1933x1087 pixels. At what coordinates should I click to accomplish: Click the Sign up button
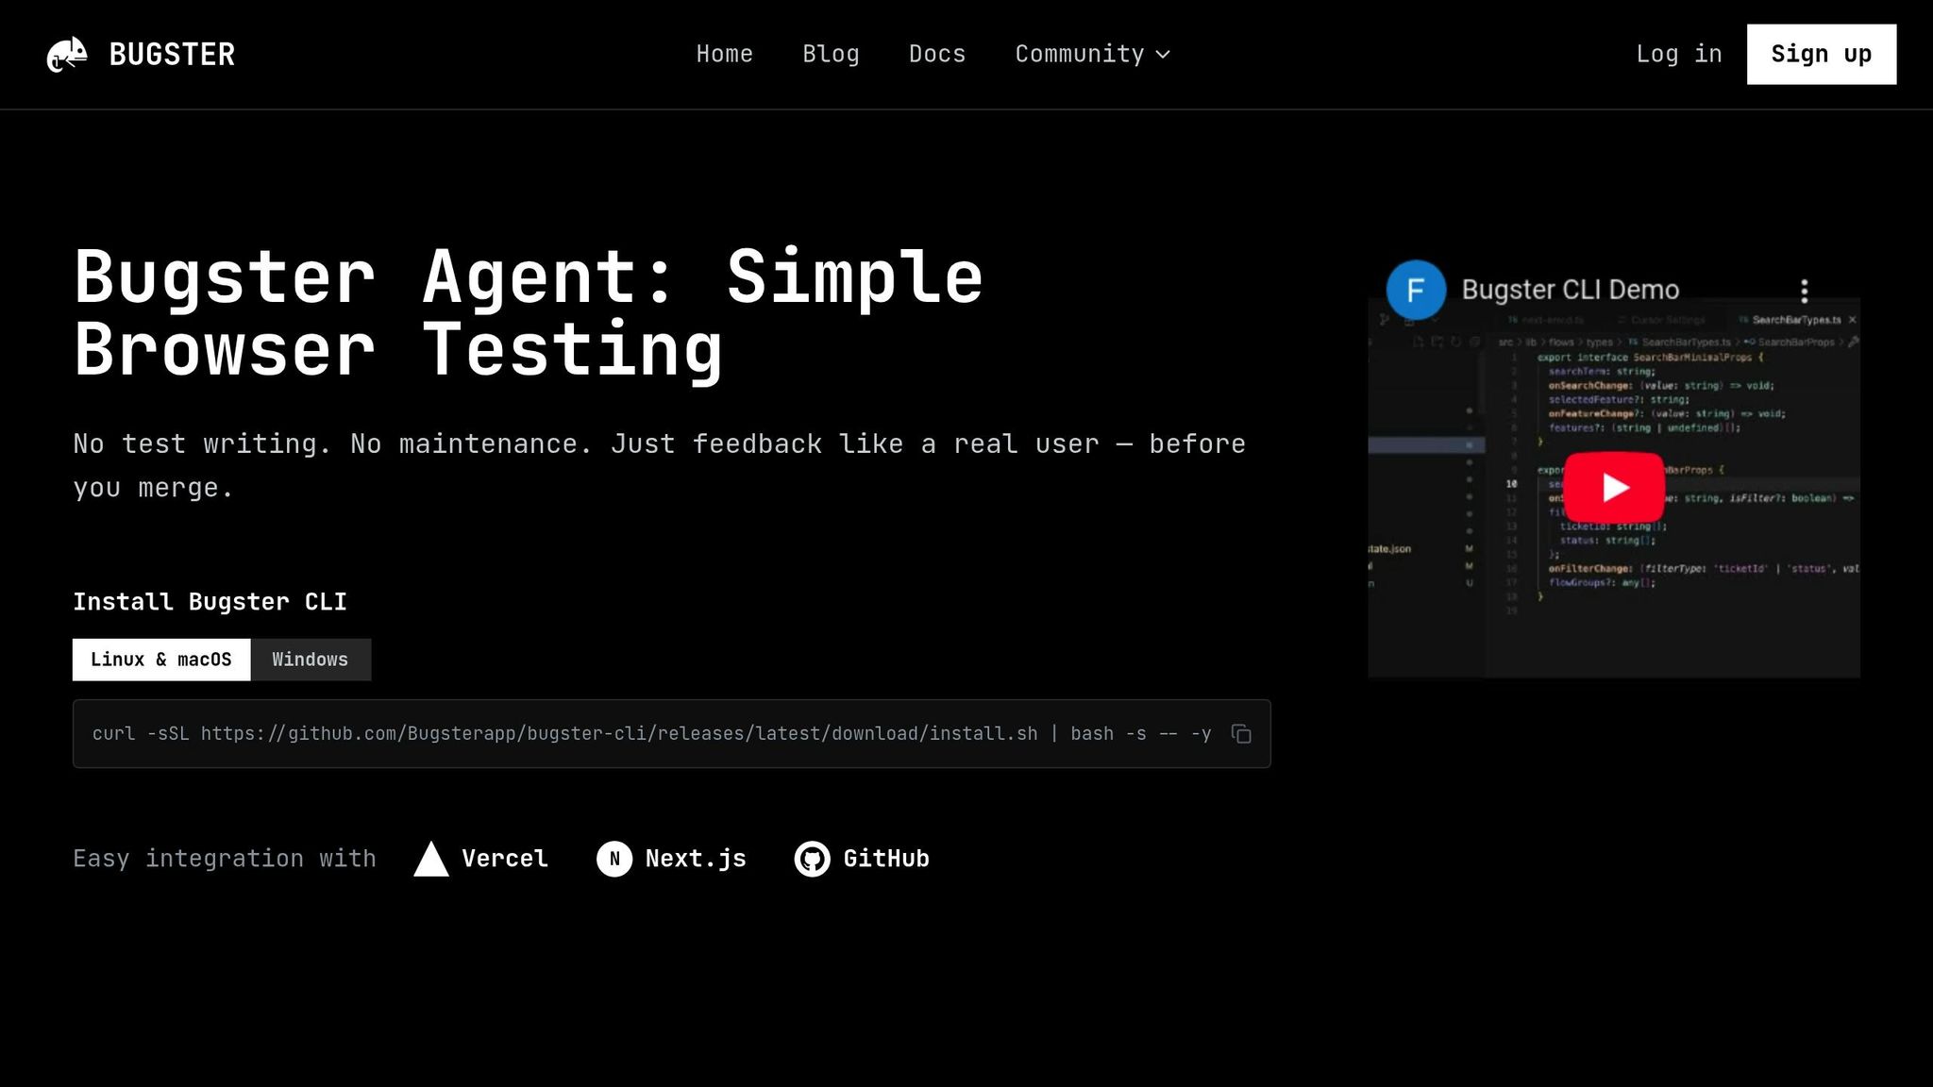coord(1821,54)
